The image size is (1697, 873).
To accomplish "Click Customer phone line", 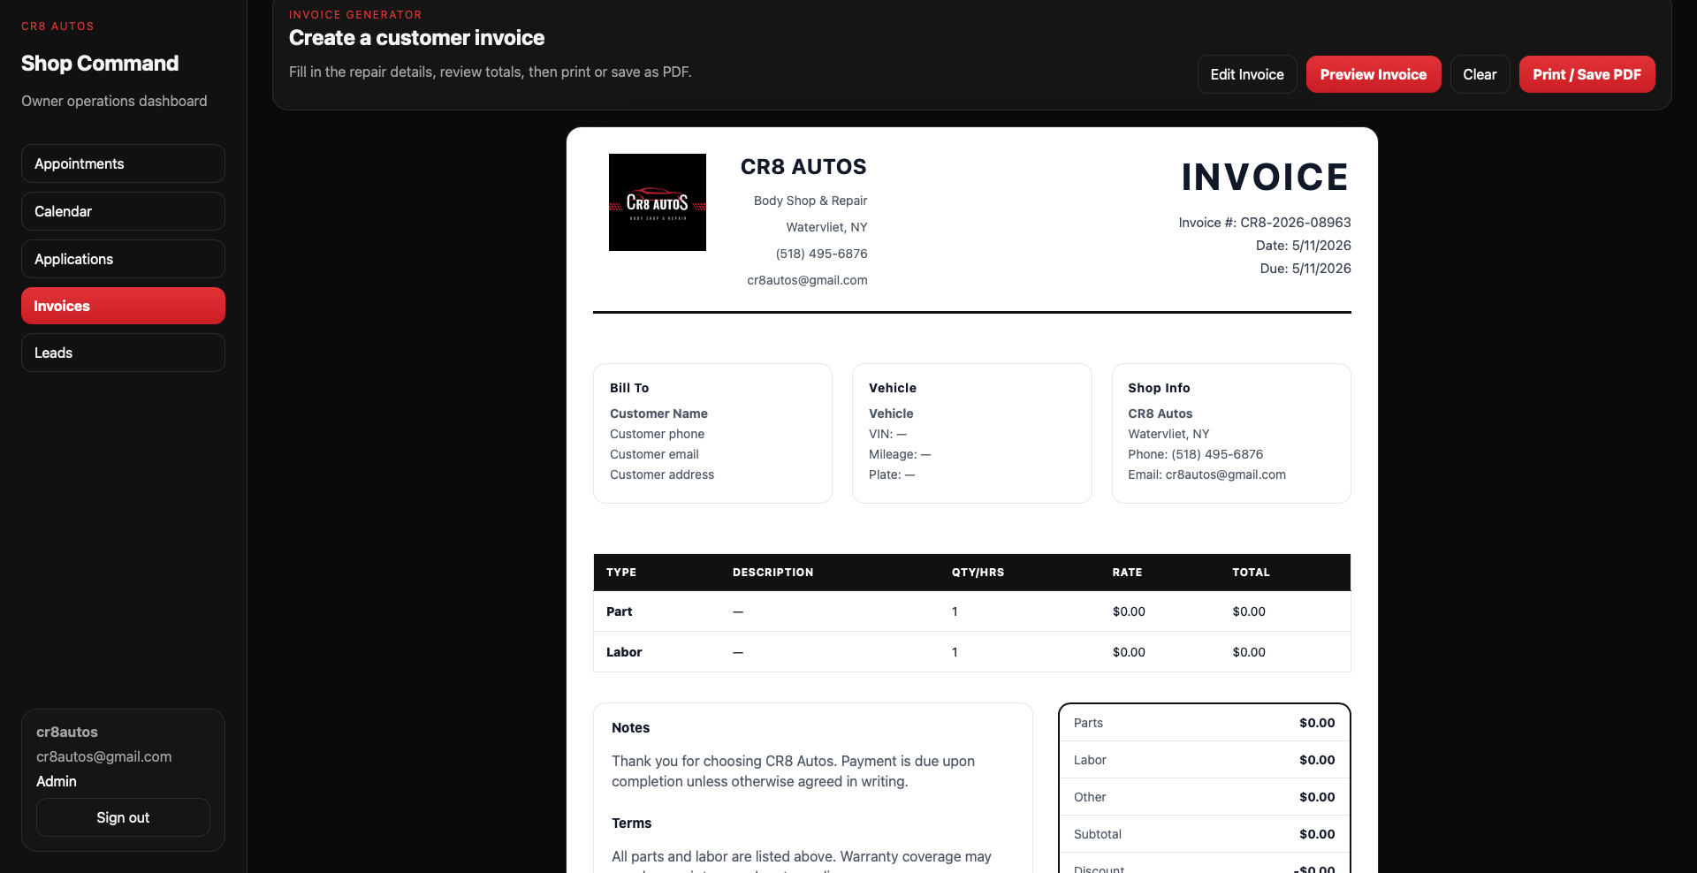I will (657, 434).
